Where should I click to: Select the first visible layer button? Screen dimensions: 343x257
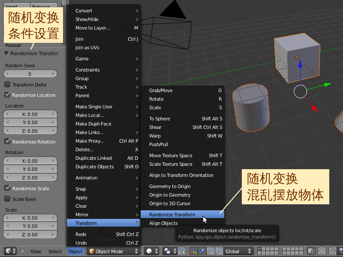click(x=259, y=249)
